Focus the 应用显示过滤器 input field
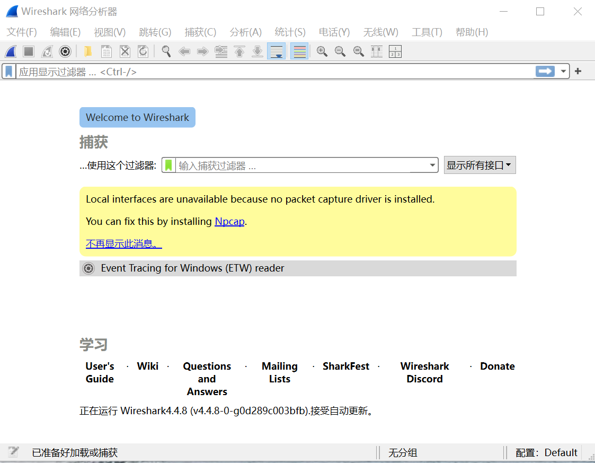 tap(275, 72)
